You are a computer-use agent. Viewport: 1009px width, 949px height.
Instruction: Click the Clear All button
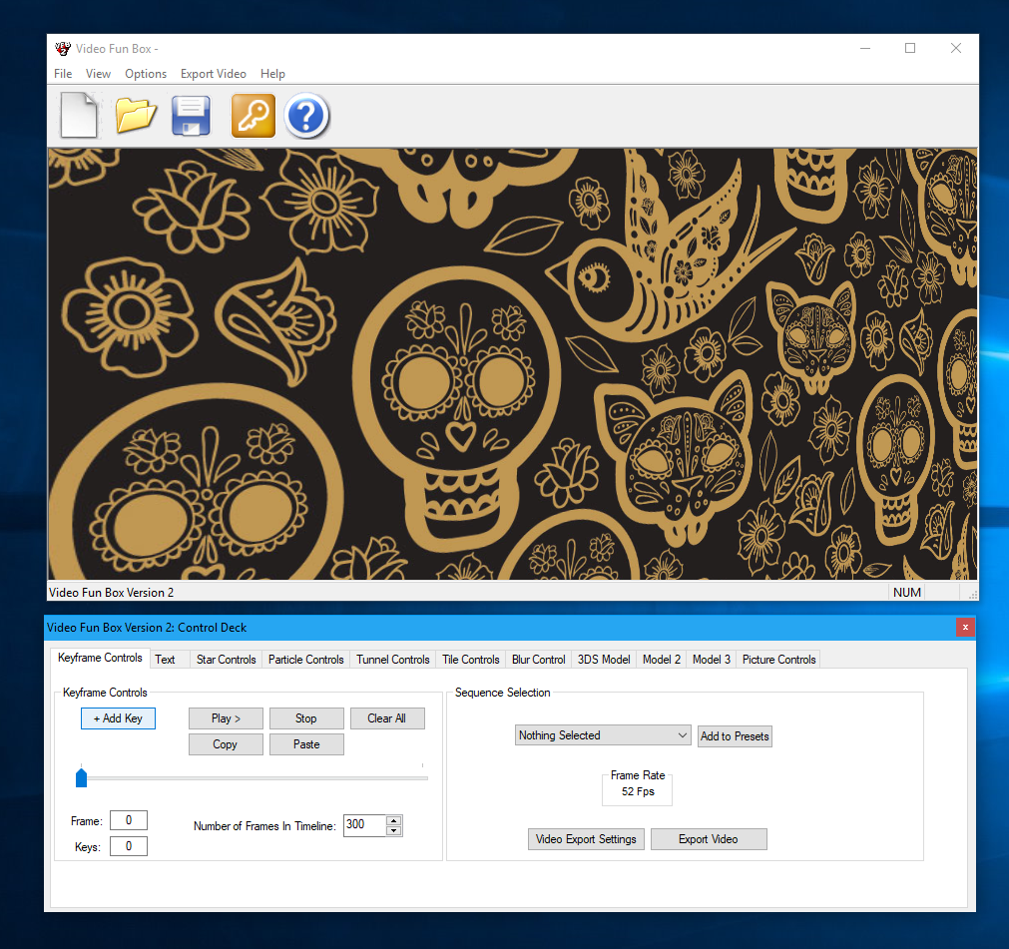point(387,718)
